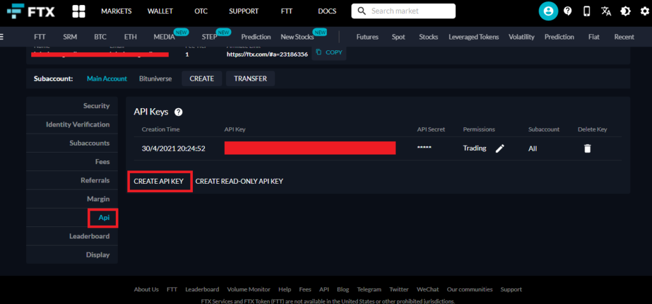Click the TRANSFER button
Screen dimensions: 652x304
pos(250,78)
